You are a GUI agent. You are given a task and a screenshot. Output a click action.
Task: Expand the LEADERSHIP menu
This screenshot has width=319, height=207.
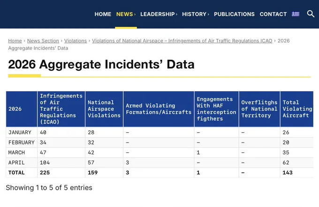tap(159, 14)
